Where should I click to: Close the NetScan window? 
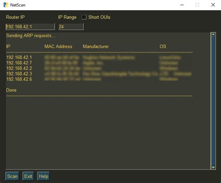[x=213, y=5]
